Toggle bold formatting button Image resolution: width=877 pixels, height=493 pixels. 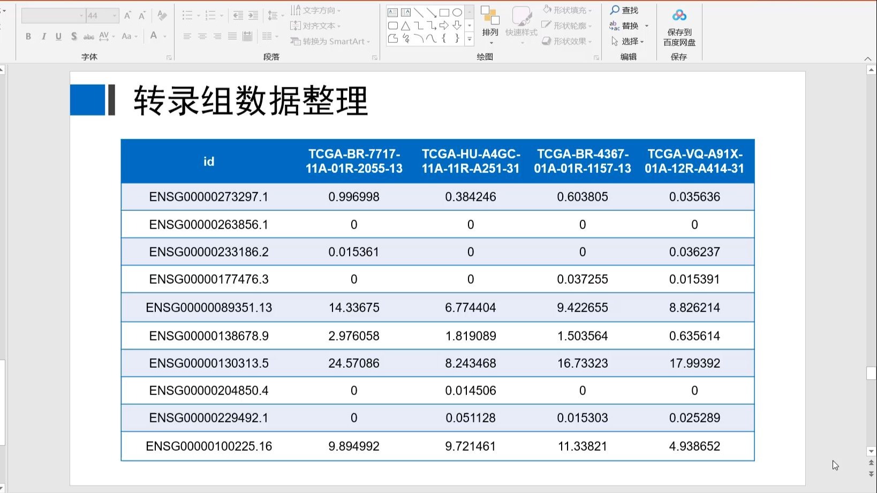28,36
